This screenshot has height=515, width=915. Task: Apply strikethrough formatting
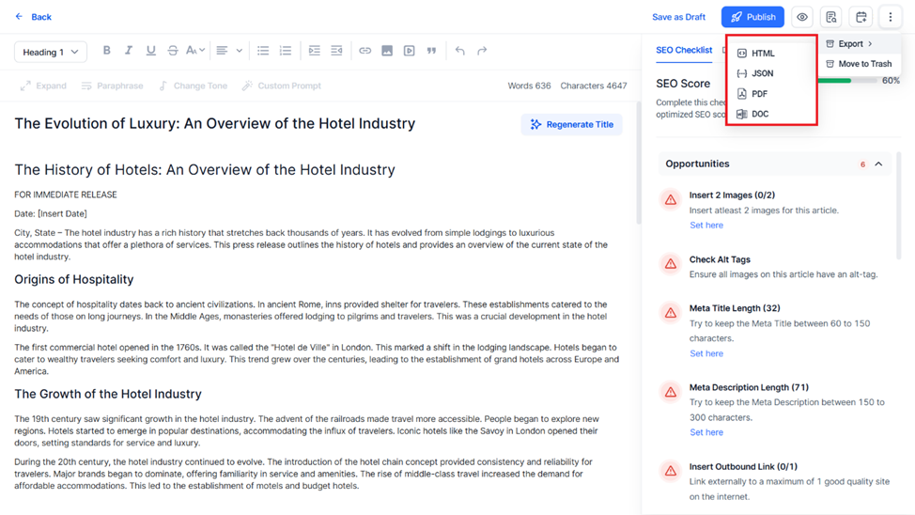pyautogui.click(x=173, y=51)
